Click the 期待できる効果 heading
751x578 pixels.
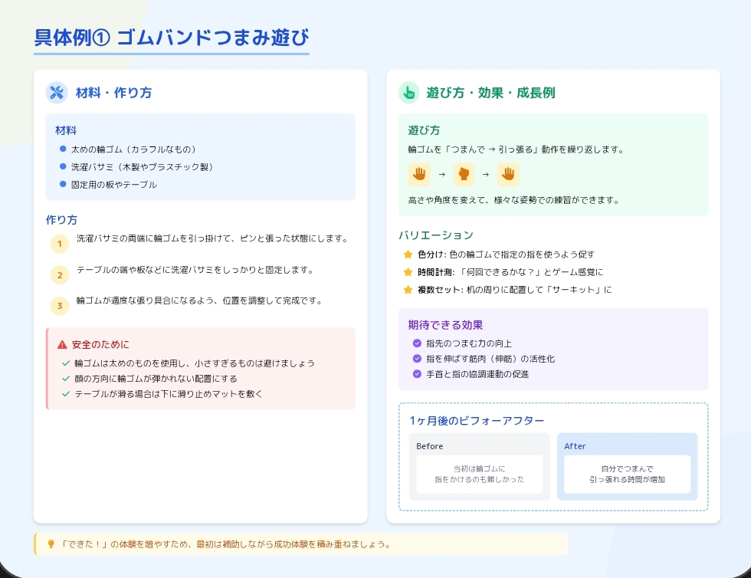[x=445, y=325]
